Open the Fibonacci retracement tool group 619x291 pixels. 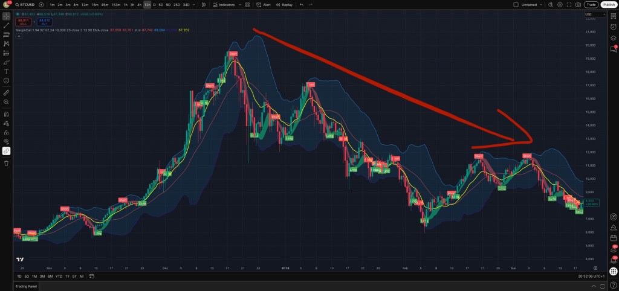(6, 34)
